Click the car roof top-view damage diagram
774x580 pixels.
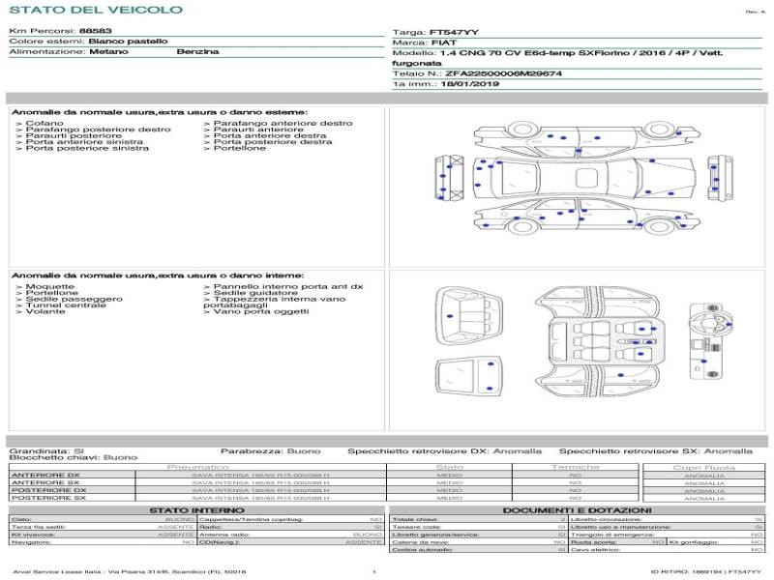[x=584, y=177]
